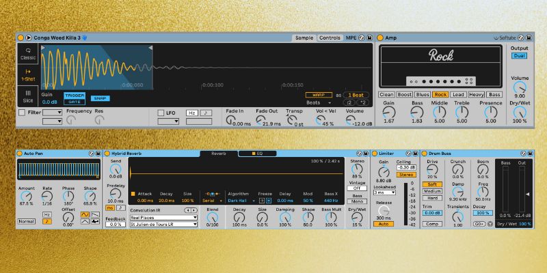Viewport: 547px width, 273px height.
Task: Preview the Conga Weed Killa 3 sample
Action: click(x=29, y=38)
